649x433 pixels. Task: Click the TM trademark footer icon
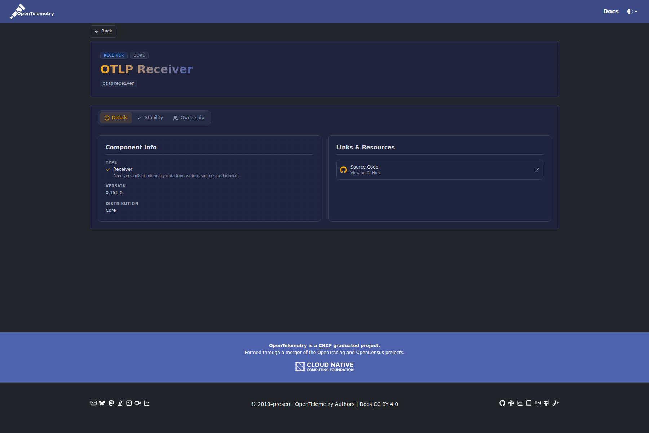point(538,403)
